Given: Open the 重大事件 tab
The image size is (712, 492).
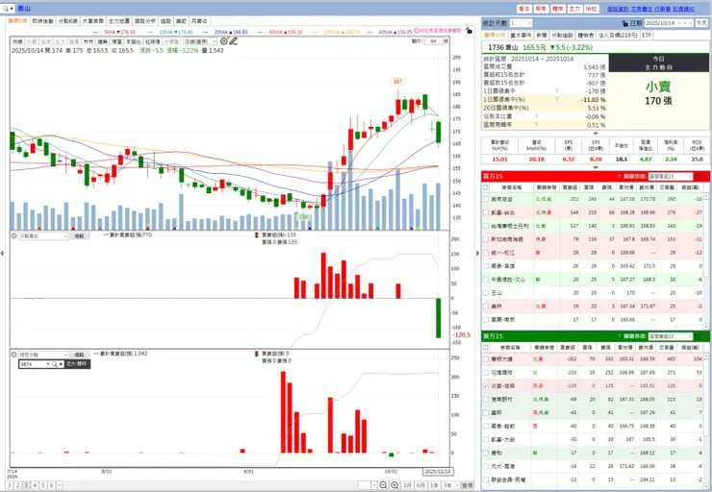Looking at the screenshot, I should 521,35.
